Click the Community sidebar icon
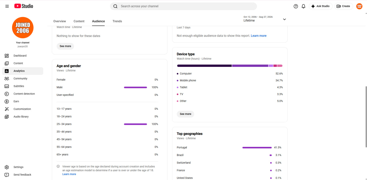The height and width of the screenshot is (180, 367). [x=7, y=79]
